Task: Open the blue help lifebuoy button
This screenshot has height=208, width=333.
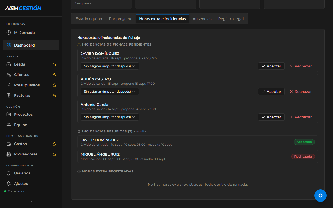Action: [x=321, y=196]
